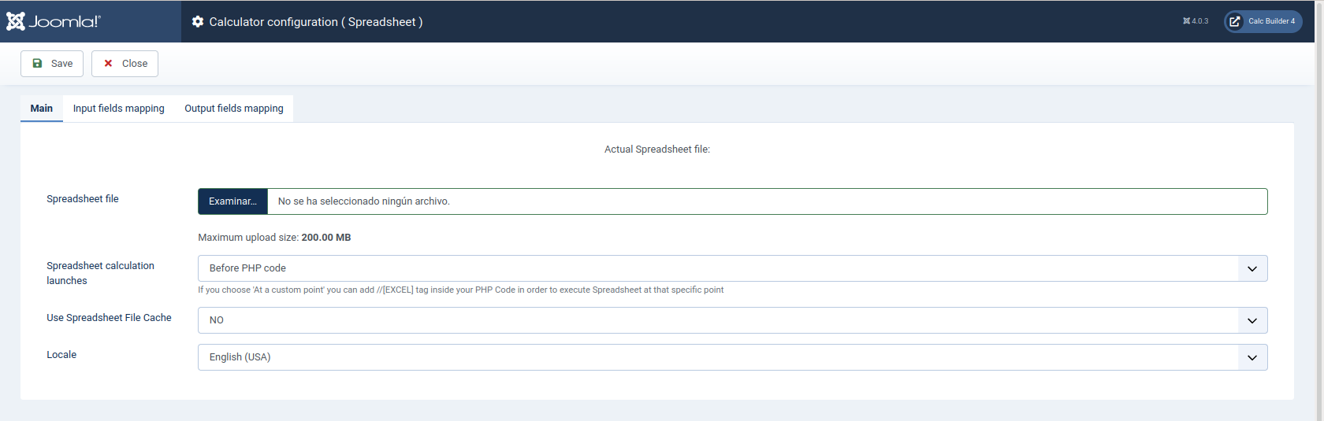This screenshot has width=1324, height=421.
Task: Open the Output fields mapping tab
Action: (x=234, y=109)
